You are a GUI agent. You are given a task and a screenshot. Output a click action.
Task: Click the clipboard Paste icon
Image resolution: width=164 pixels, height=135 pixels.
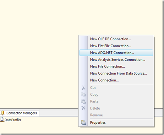click(83, 101)
